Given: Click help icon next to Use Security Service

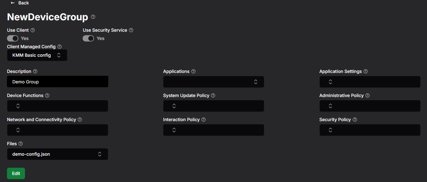Looking at the screenshot, I should coord(131,30).
